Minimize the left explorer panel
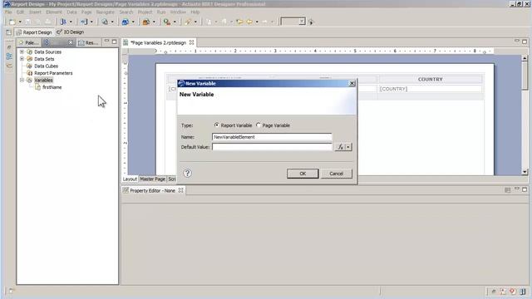This screenshot has height=299, width=532. click(x=106, y=42)
